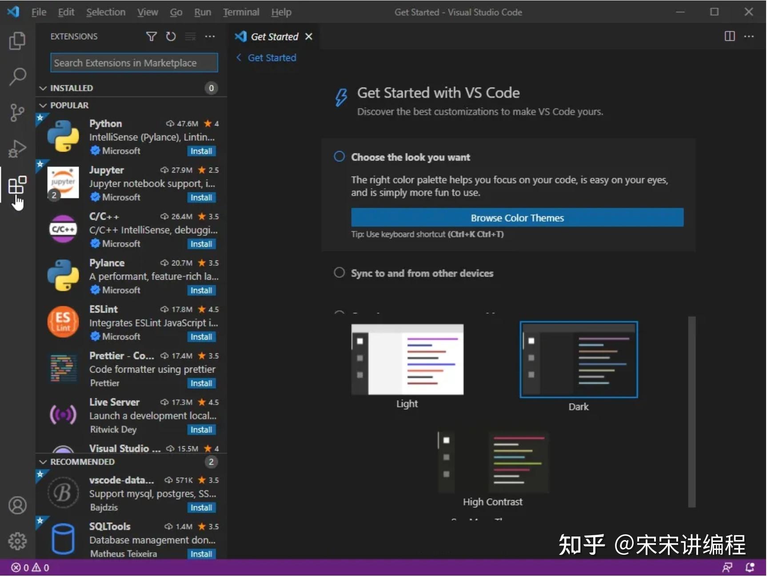Collapse the INSTALLED extensions section
This screenshot has width=767, height=577.
[x=43, y=88]
